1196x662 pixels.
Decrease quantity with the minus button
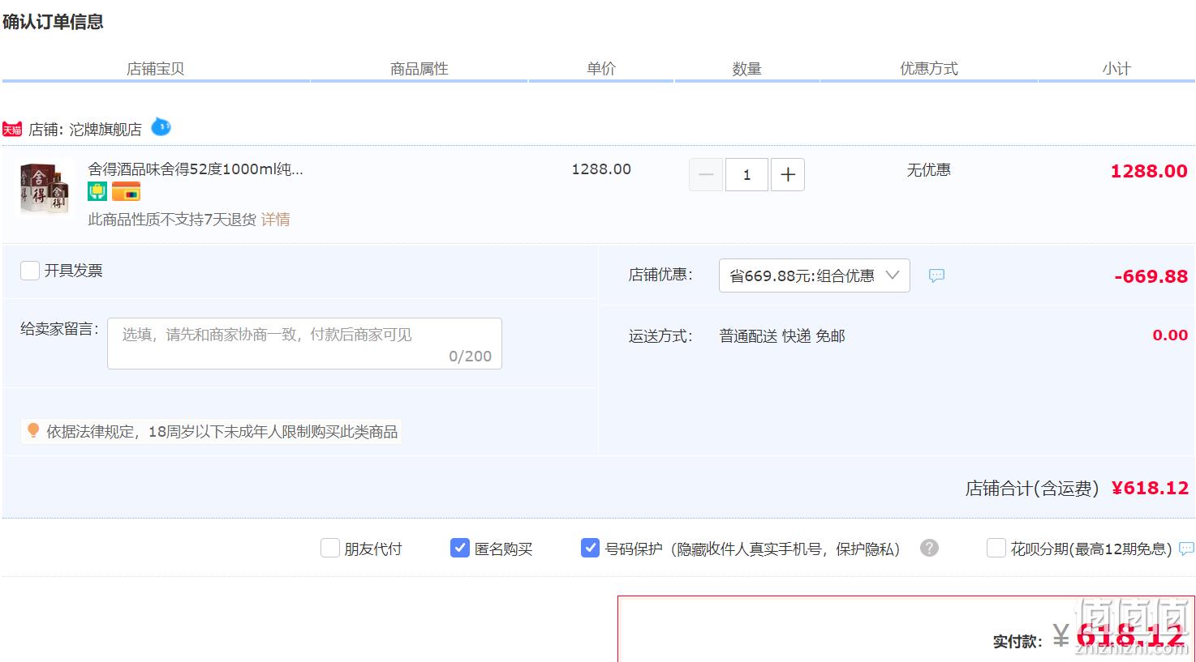[706, 175]
